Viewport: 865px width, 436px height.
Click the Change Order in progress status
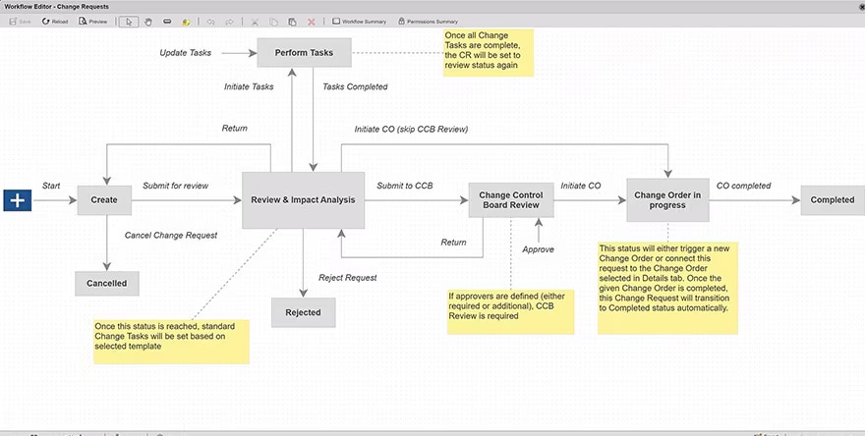pos(667,199)
